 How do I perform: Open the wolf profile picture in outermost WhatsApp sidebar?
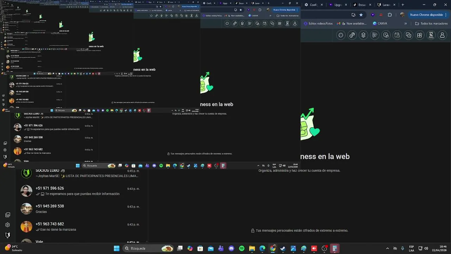click(x=8, y=235)
